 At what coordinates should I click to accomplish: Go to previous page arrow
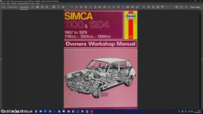pyautogui.click(x=58, y=7)
